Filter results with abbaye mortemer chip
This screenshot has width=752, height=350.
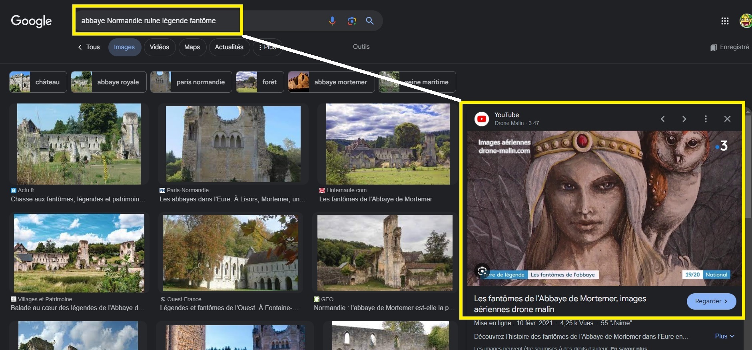click(331, 82)
